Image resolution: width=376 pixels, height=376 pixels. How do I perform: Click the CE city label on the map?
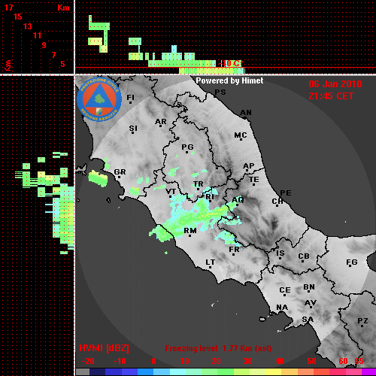(285, 290)
